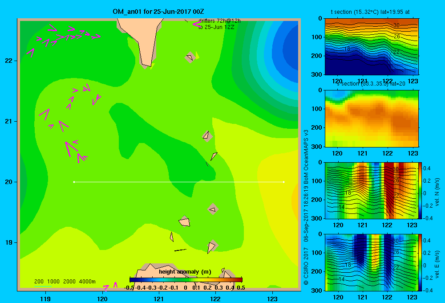The width and height of the screenshot is (445, 303).
Task: Click the '30' contour label in the temperature section
Action: [x=396, y=25]
